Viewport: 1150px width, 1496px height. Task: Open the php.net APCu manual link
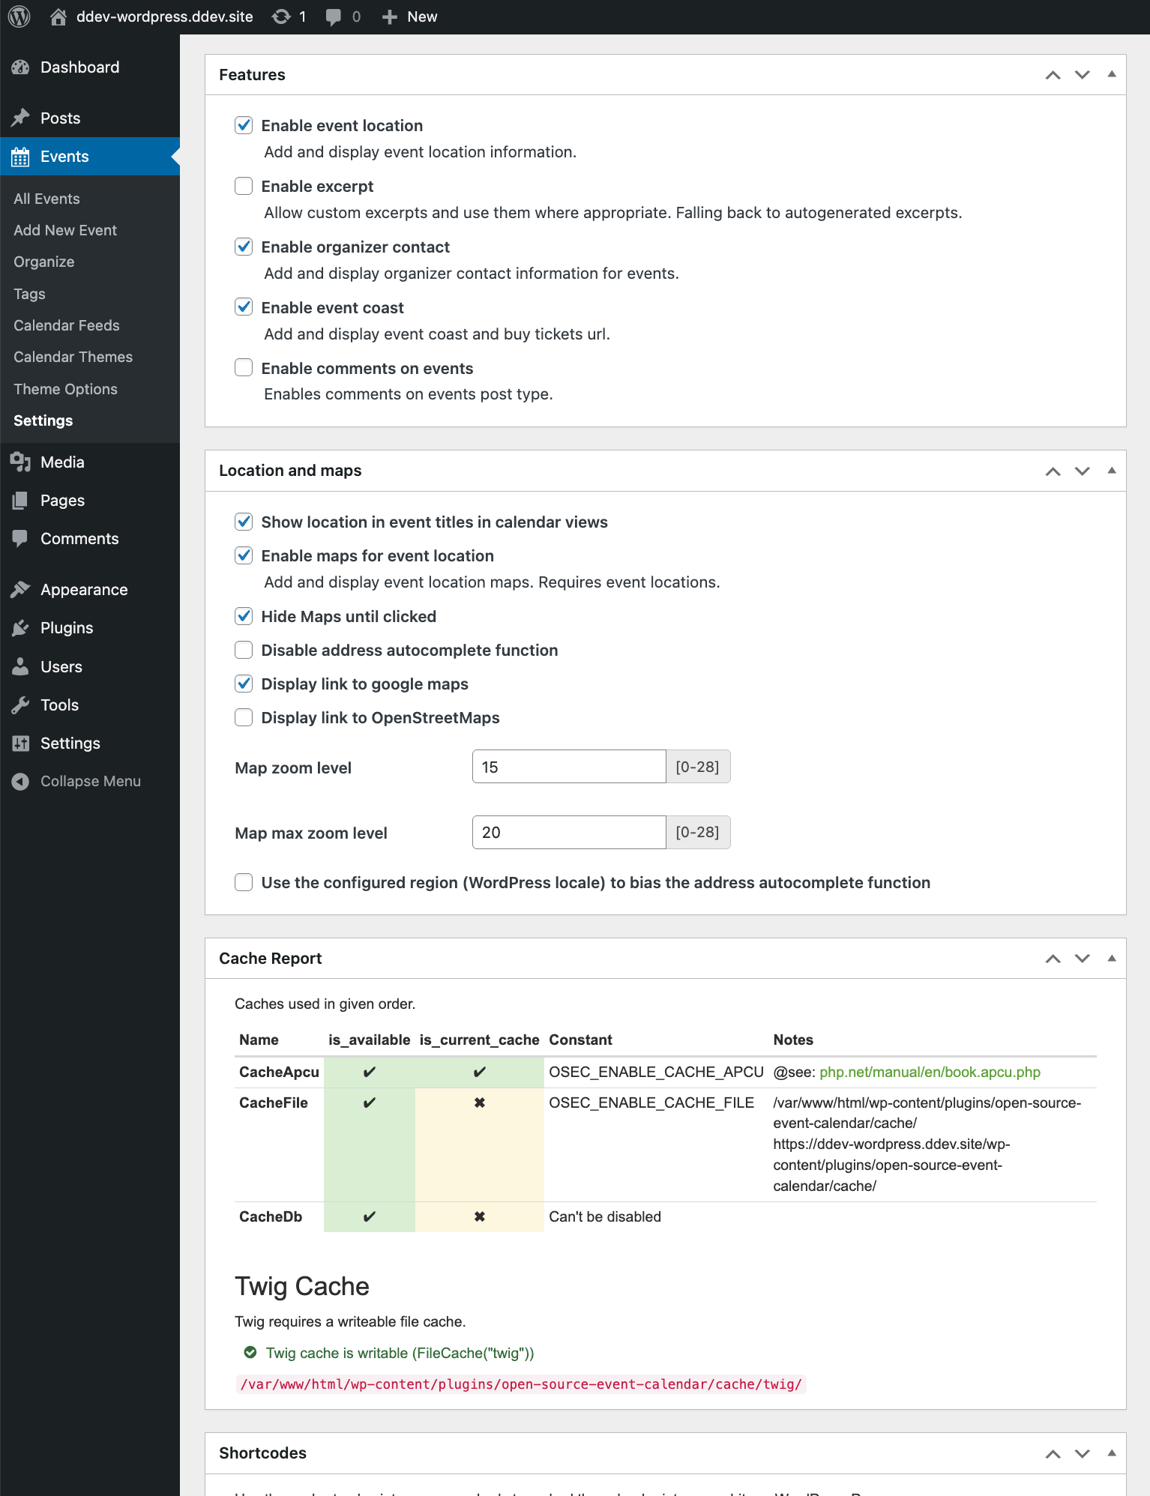coord(930,1073)
